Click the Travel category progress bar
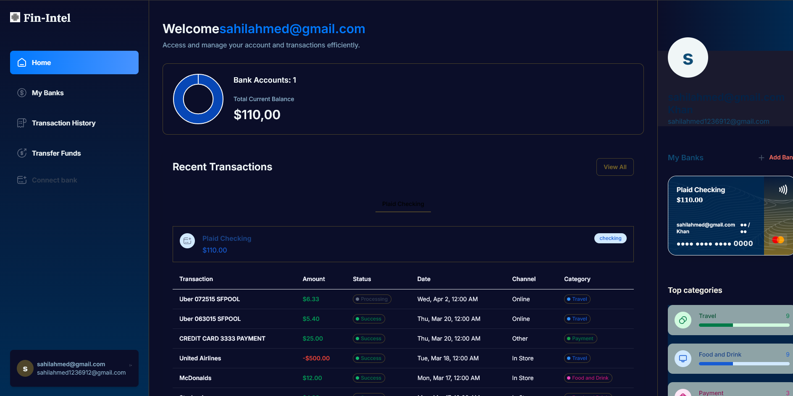The width and height of the screenshot is (793, 396). coord(744,325)
